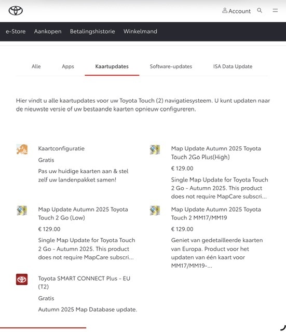Switch to the Alle tab
This screenshot has height=332, width=286.
tap(36, 66)
